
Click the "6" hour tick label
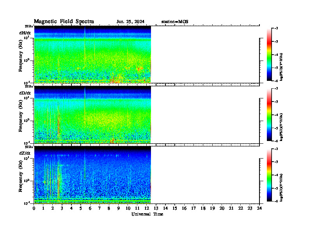(90, 209)
